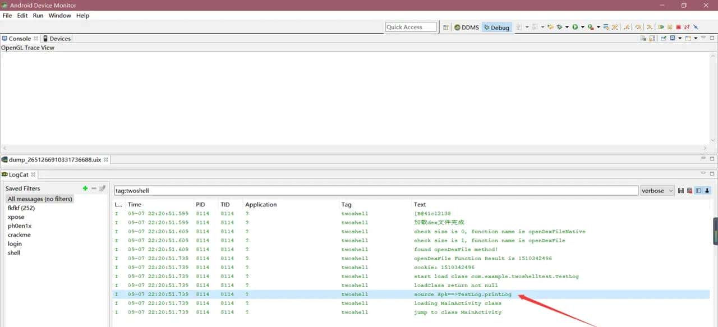Click the Open Perspective icon

(446, 27)
